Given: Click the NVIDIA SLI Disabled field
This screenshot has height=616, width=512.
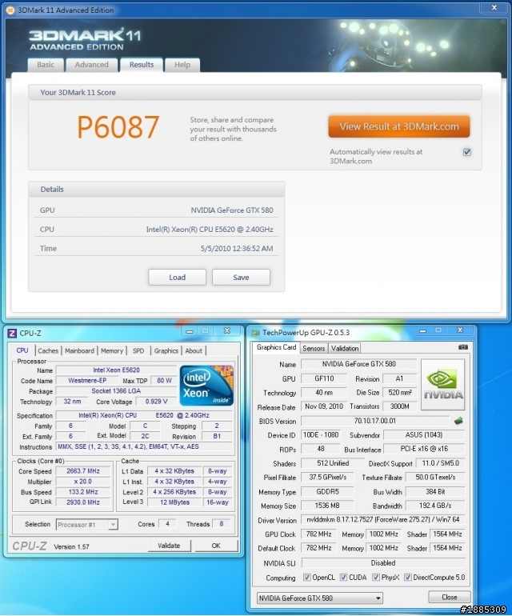Looking at the screenshot, I should [x=383, y=563].
